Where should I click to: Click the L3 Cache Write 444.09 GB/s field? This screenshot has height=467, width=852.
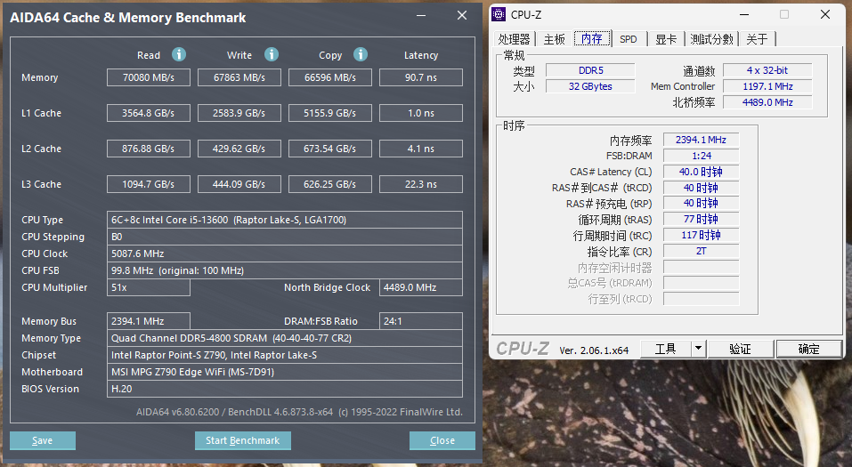pos(239,184)
